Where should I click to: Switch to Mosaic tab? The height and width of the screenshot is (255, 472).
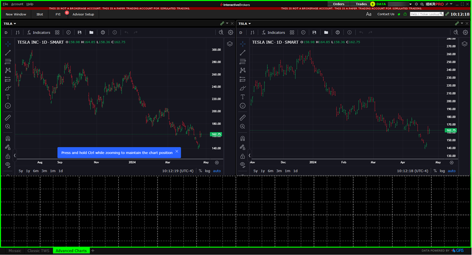[15, 251]
